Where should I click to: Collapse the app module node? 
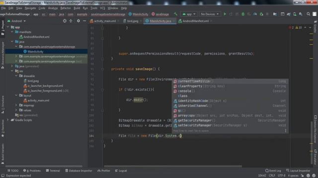pyautogui.click(x=8, y=27)
